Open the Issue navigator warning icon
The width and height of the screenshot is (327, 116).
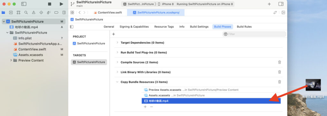pos(34,12)
